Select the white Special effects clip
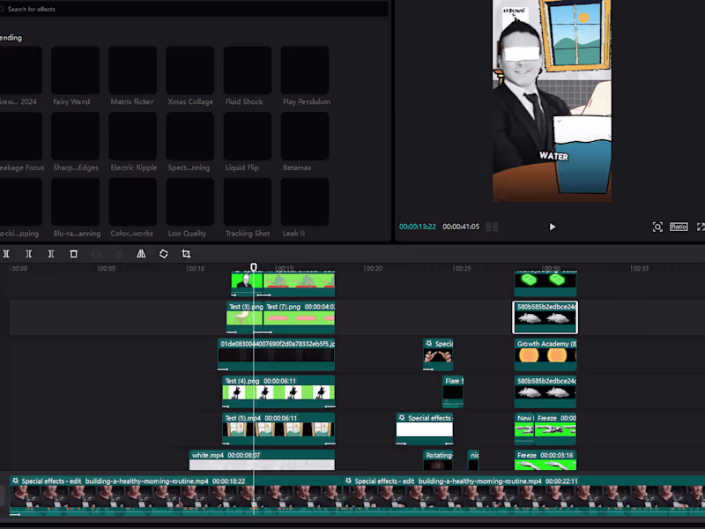705x529 pixels. pos(425,429)
